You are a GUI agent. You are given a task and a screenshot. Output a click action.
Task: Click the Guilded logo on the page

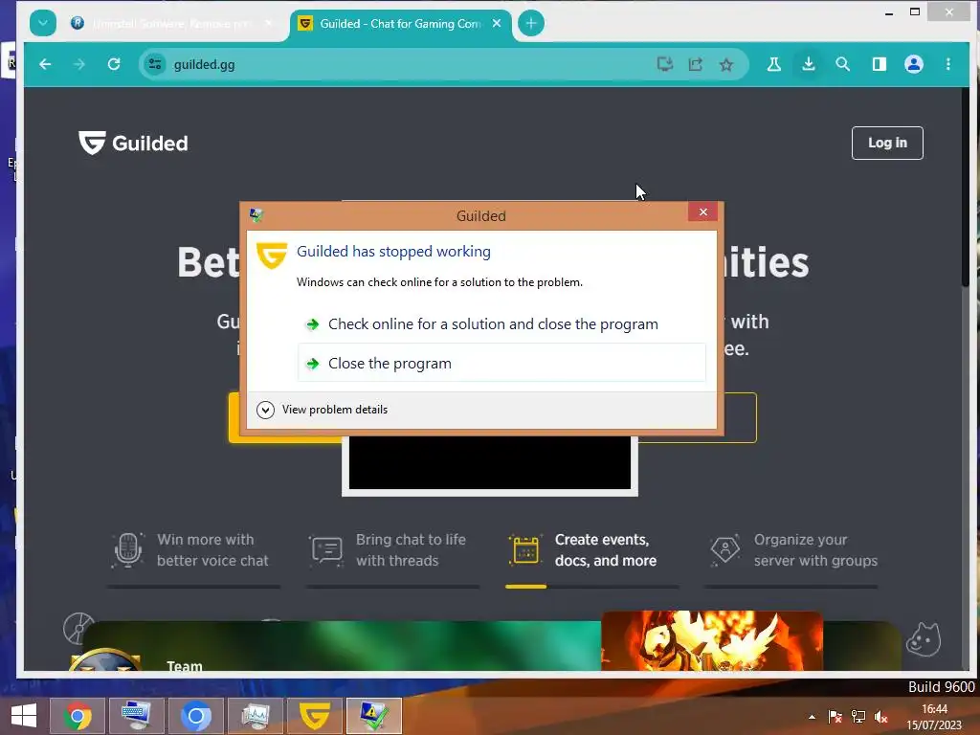(133, 144)
